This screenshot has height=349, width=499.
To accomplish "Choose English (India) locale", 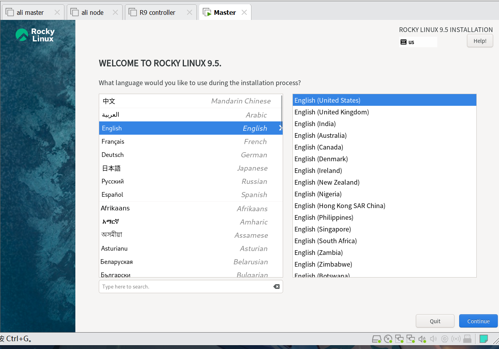I will (385, 124).
